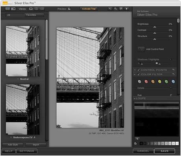
Task: Open the Settings button
Action: click(27, 151)
